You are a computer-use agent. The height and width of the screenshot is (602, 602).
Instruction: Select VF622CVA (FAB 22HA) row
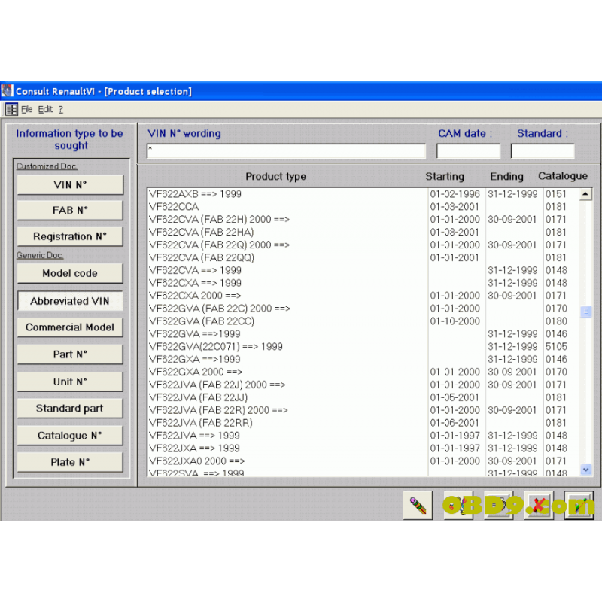[363, 232]
